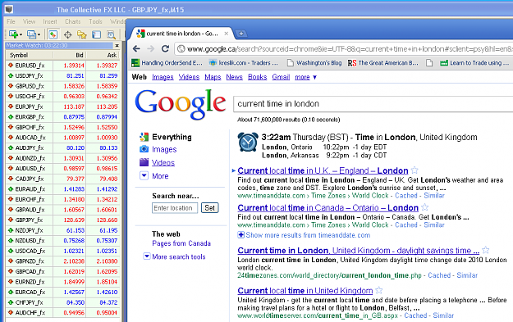Click the up arrow icon beside EURGBP_fx

(11, 117)
